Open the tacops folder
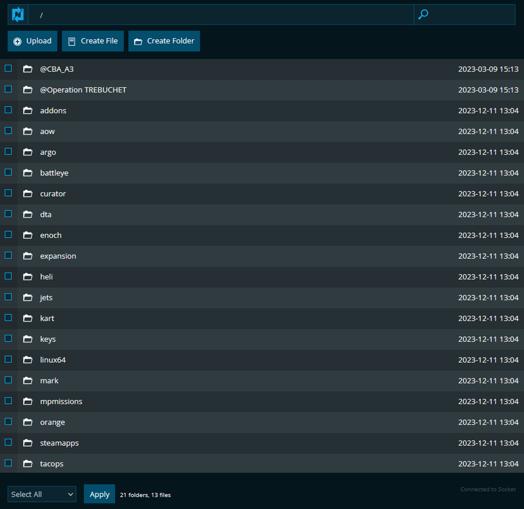This screenshot has height=509, width=524. pos(51,463)
